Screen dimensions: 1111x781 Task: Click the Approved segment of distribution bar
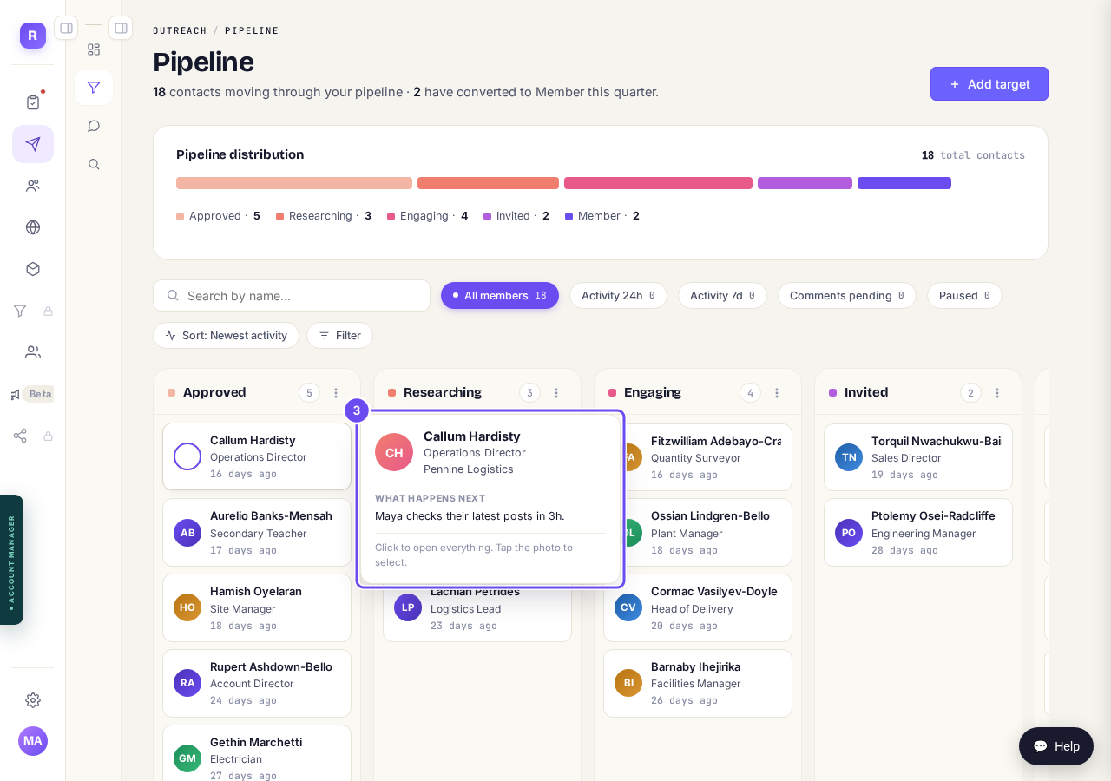[294, 183]
